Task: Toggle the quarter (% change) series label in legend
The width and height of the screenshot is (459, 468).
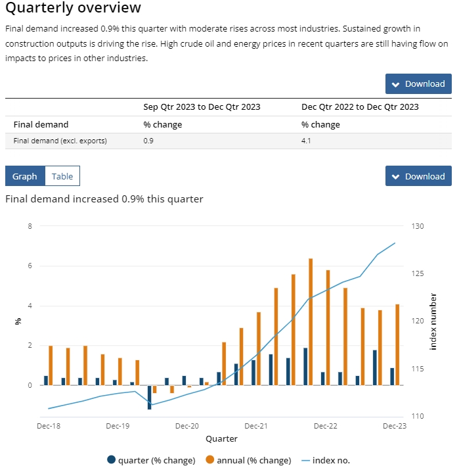Action: pos(156,460)
